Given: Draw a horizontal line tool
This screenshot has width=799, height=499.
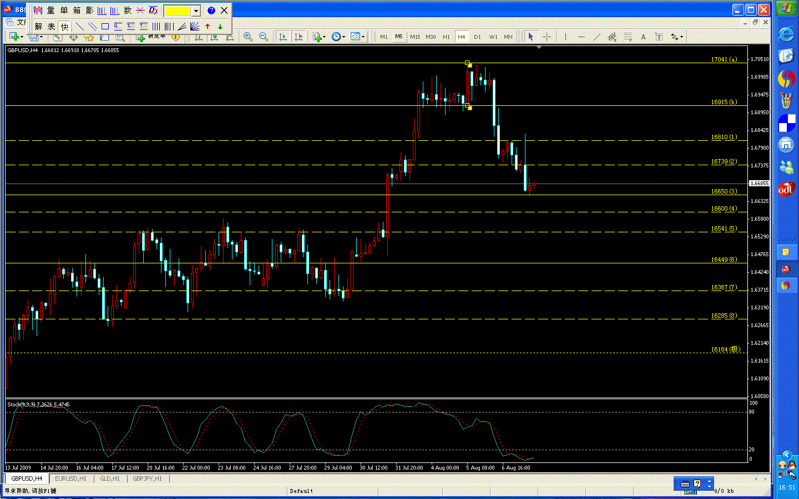Looking at the screenshot, I should [581, 37].
